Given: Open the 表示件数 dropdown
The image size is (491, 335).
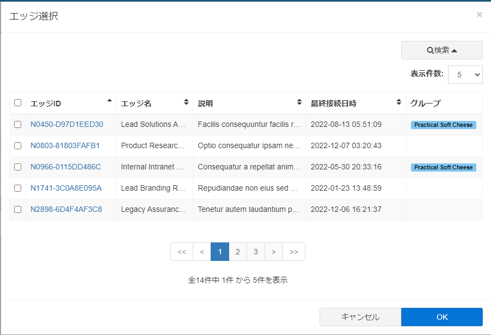Looking at the screenshot, I should [465, 75].
